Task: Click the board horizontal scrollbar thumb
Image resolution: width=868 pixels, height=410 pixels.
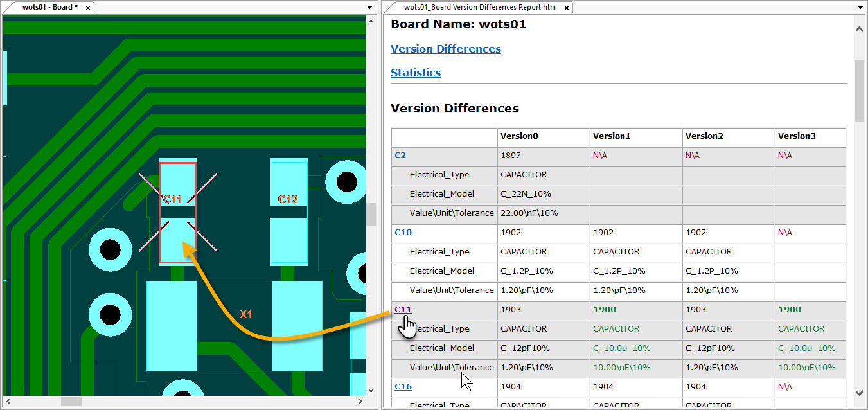Action: [71, 401]
